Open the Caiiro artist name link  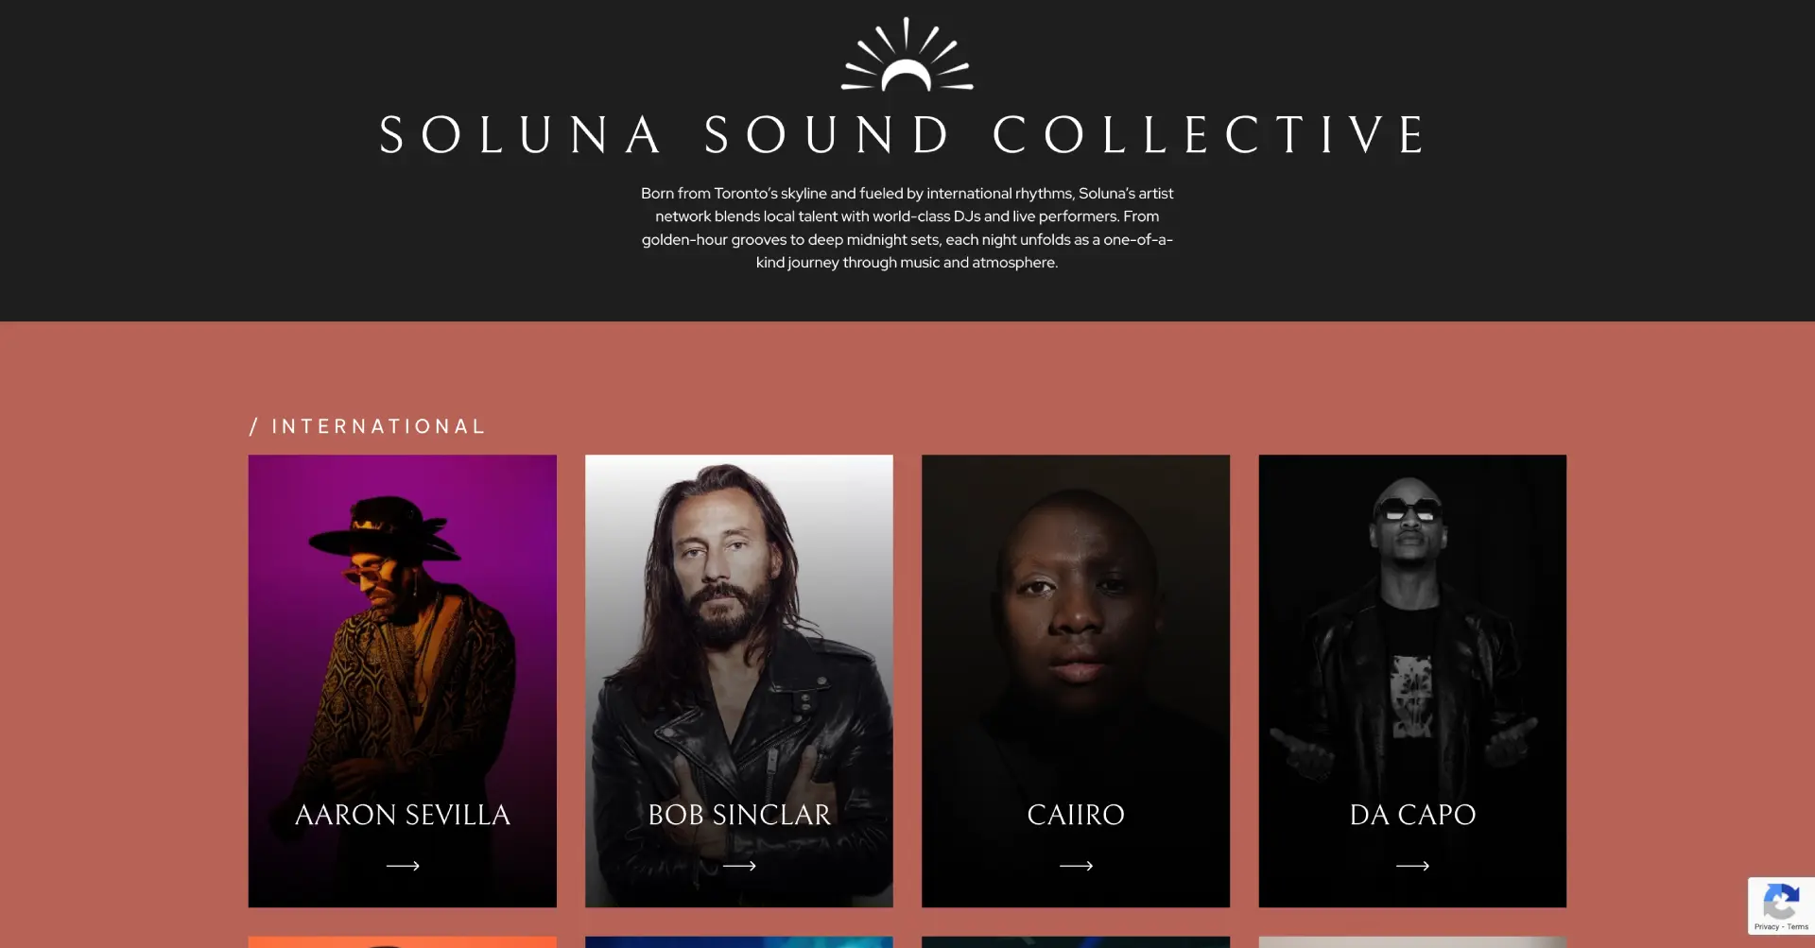(1076, 815)
